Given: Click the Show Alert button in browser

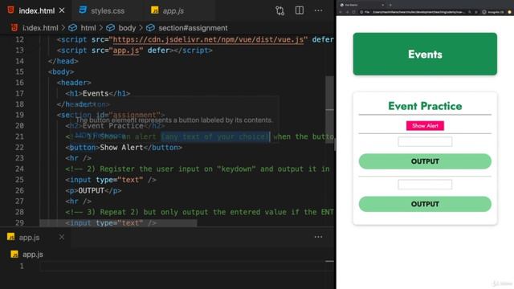Looking at the screenshot, I should (425, 126).
